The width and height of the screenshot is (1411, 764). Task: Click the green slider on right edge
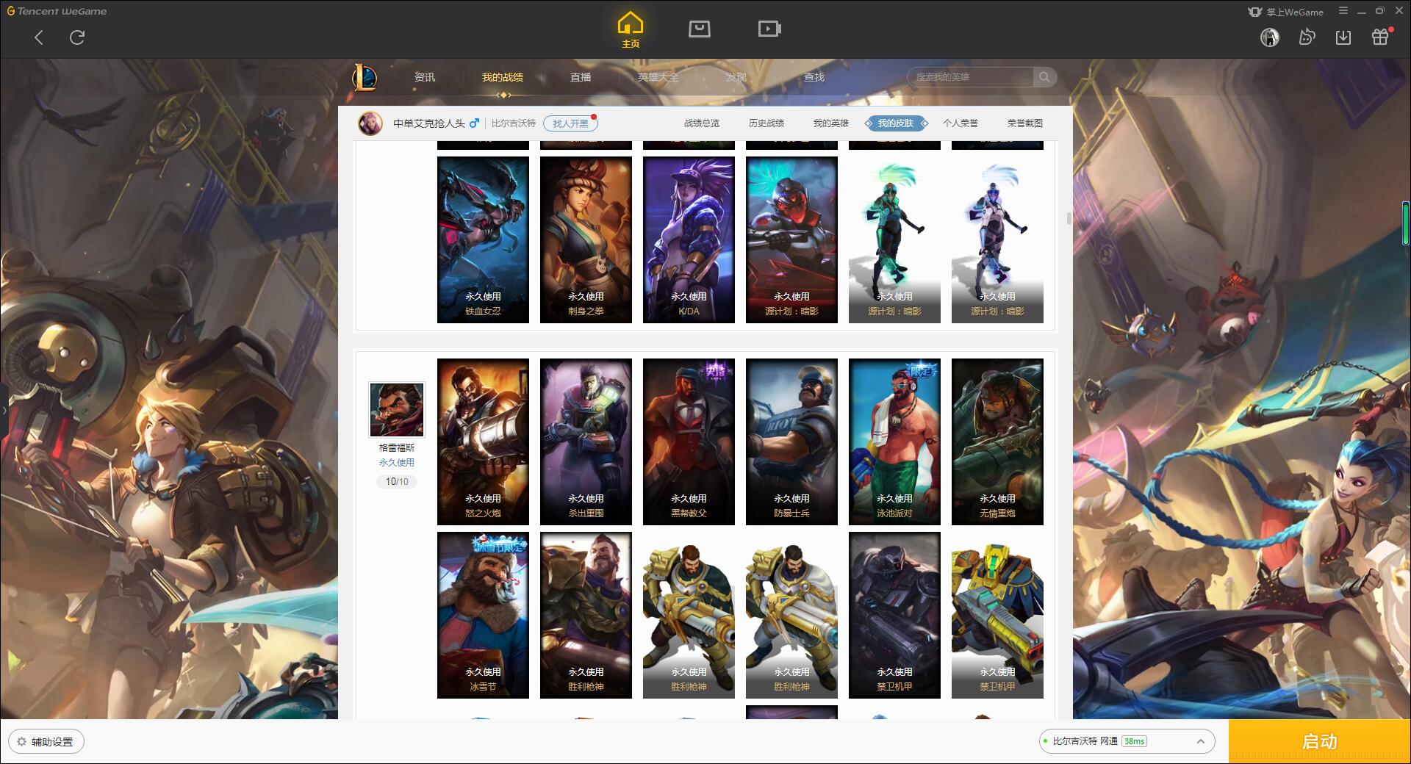[1406, 223]
